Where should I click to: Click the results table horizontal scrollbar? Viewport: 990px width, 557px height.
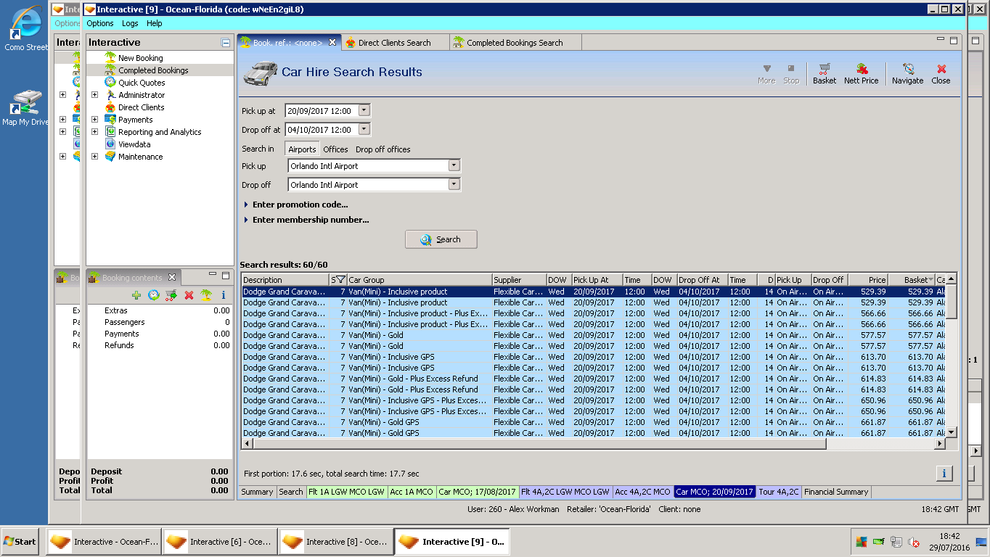pyautogui.click(x=537, y=443)
